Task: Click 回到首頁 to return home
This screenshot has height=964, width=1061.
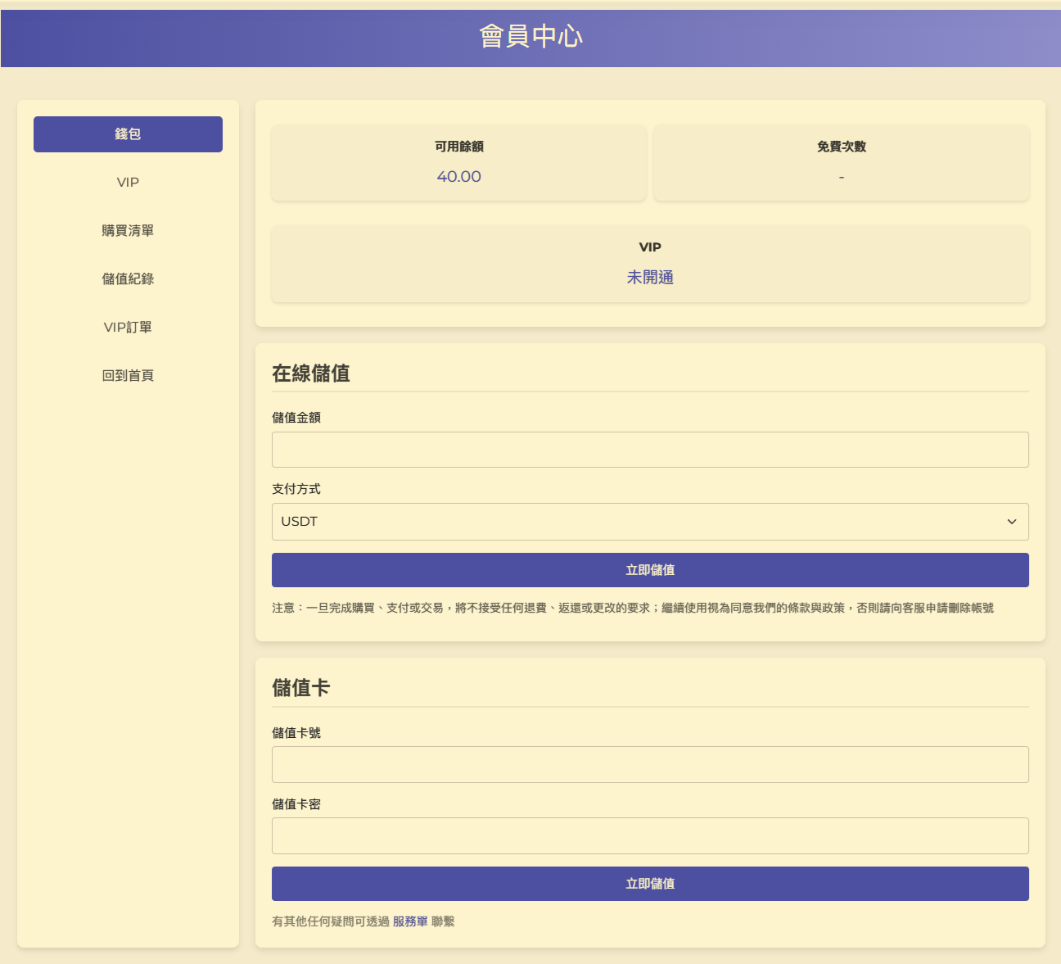Action: pyautogui.click(x=128, y=376)
